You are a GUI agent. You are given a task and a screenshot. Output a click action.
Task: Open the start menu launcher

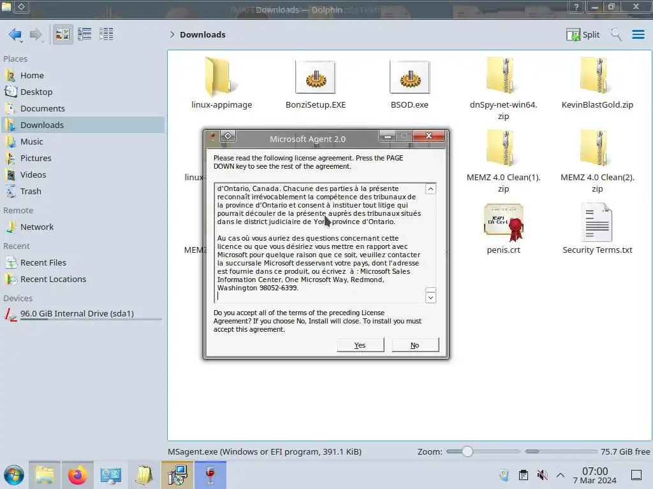pyautogui.click(x=14, y=475)
